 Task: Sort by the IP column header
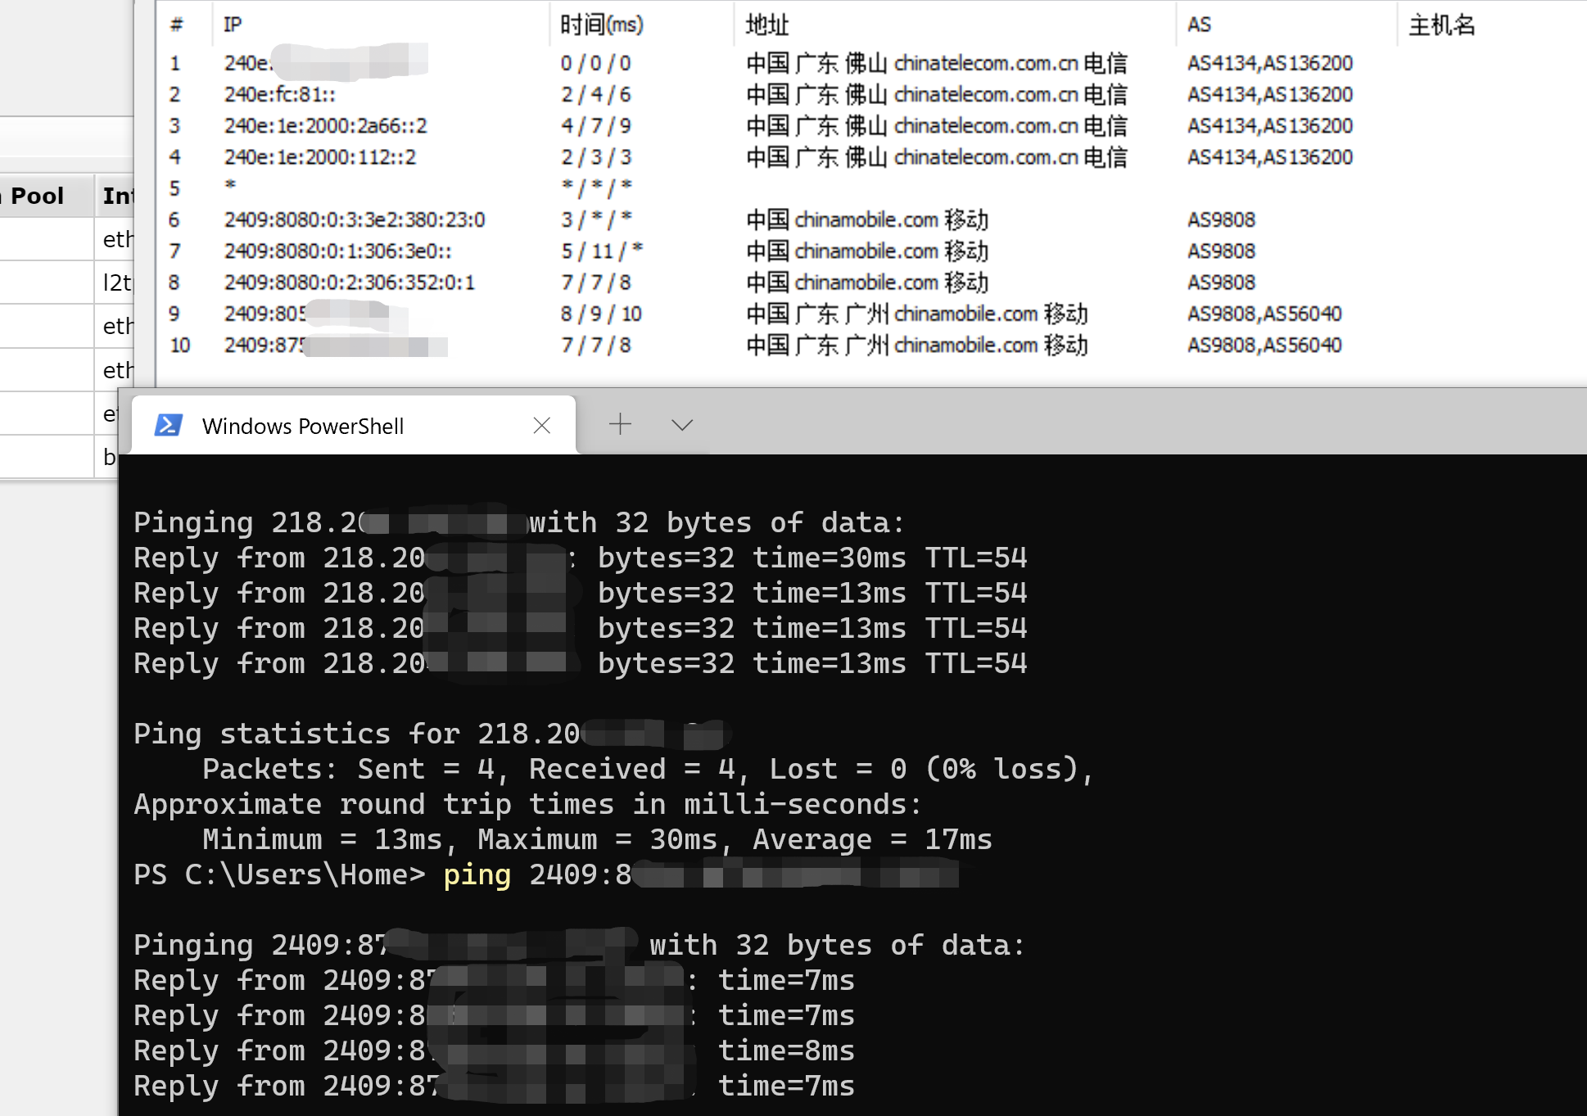pyautogui.click(x=233, y=25)
